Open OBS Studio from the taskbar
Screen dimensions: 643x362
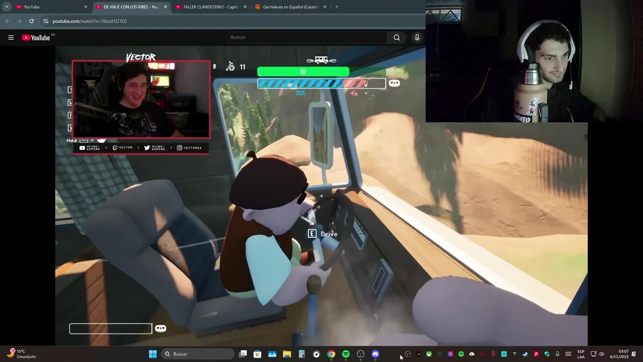pyautogui.click(x=361, y=354)
